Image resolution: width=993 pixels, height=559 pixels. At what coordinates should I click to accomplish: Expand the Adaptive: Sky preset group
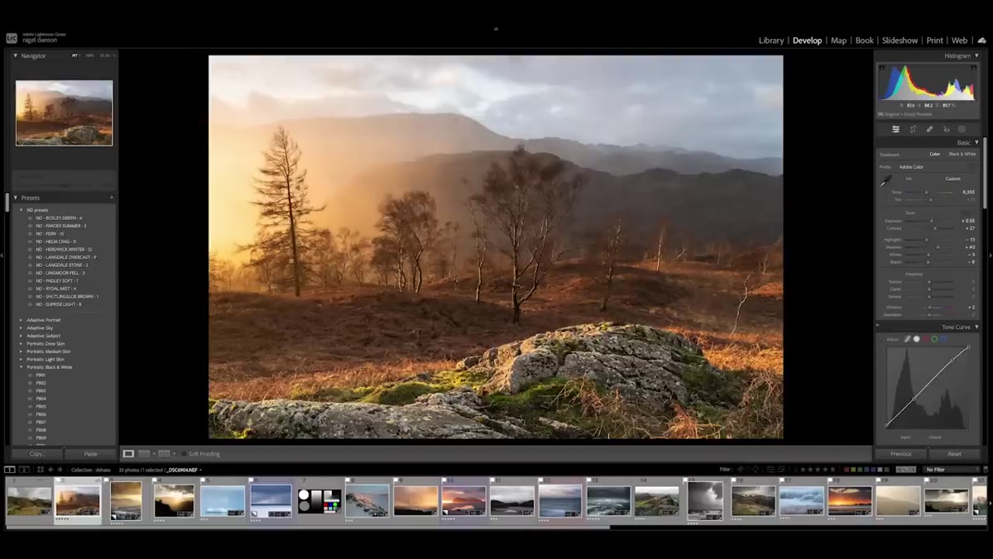coord(21,328)
